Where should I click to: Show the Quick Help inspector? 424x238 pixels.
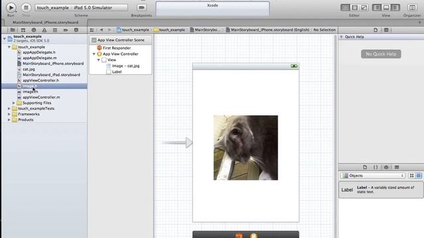click(x=386, y=30)
